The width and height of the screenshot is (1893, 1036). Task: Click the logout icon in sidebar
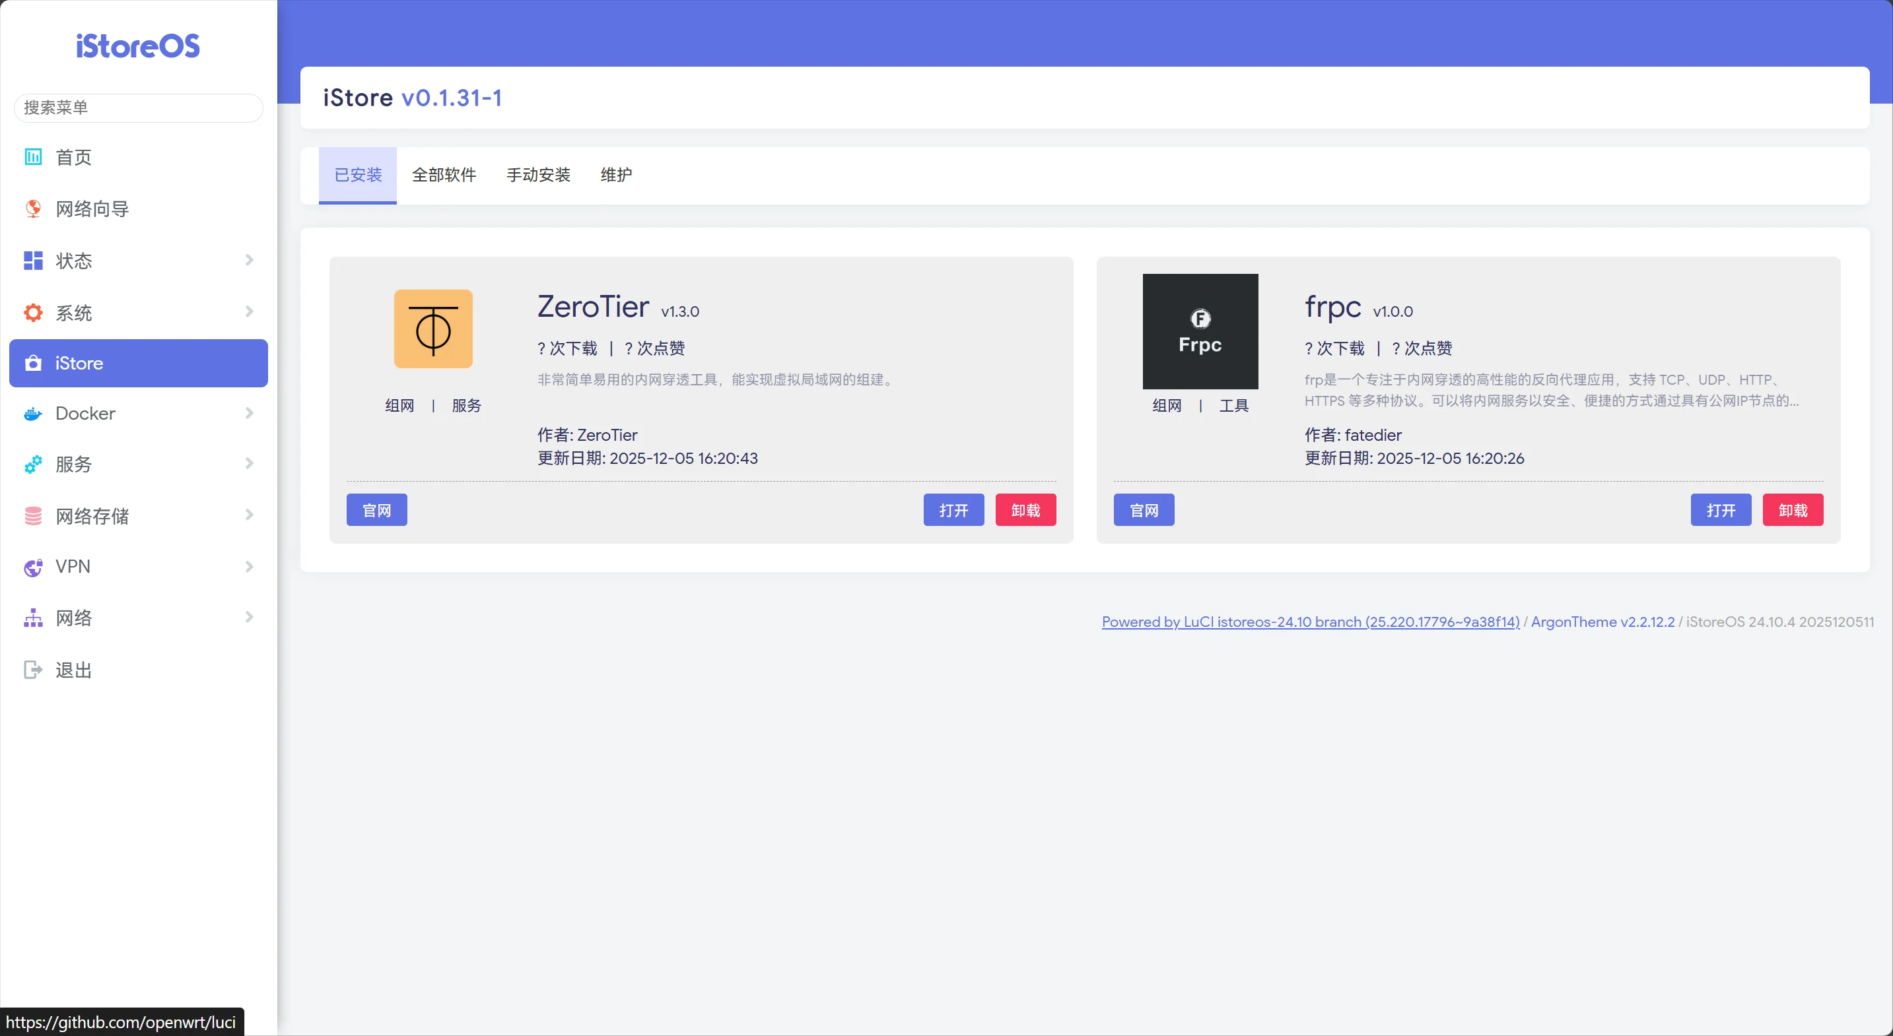click(33, 670)
